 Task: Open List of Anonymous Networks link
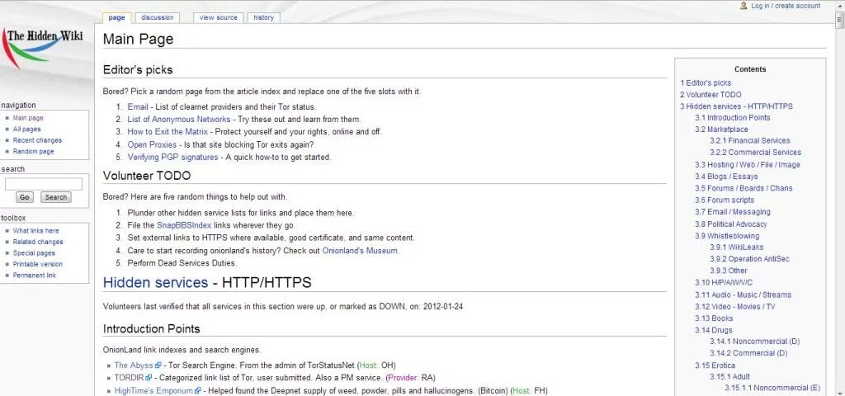click(179, 119)
